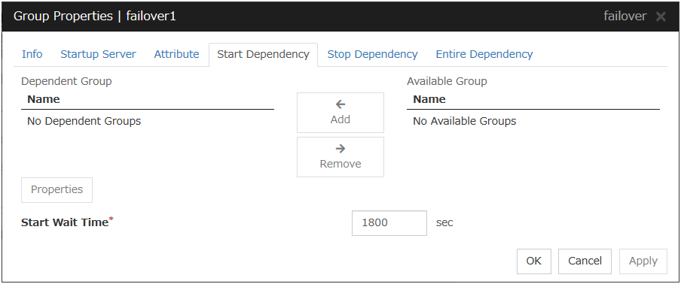Select the No Dependent Groups row
This screenshot has height=284, width=681.
[x=148, y=121]
